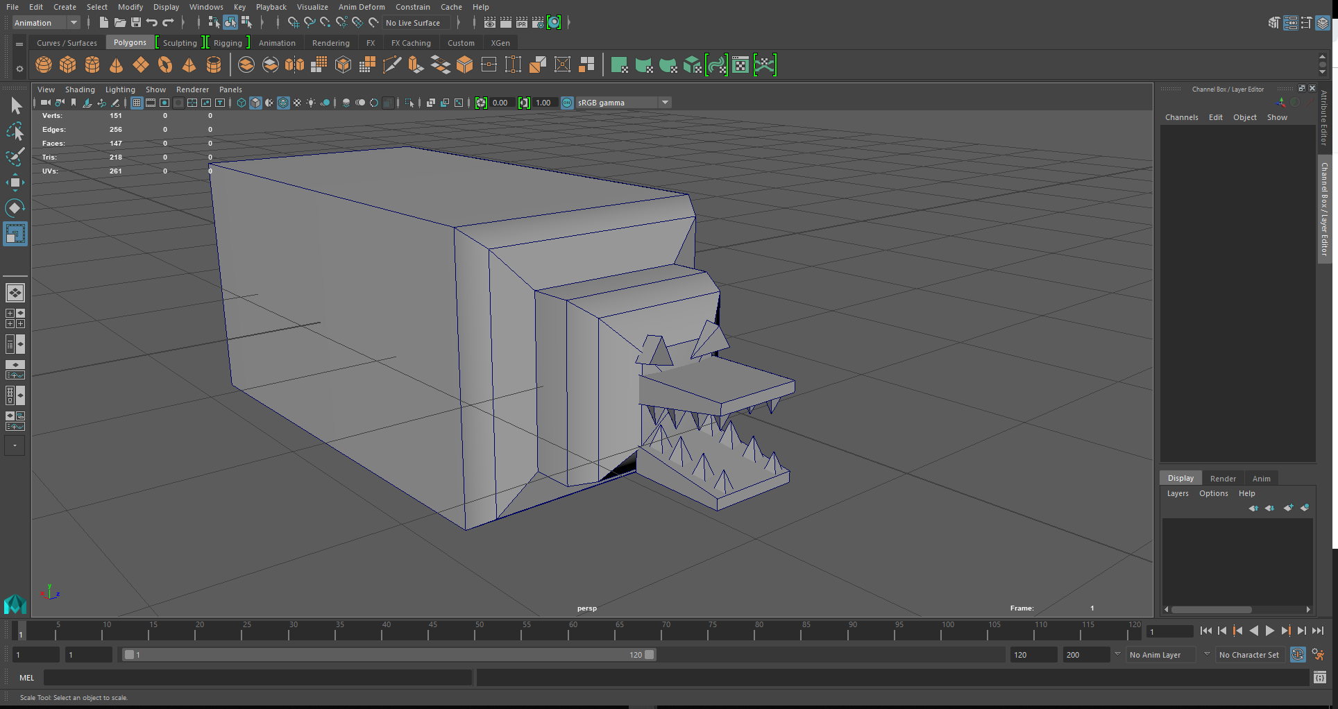The height and width of the screenshot is (709, 1338).
Task: Click the MEL command line input
Action: 257,678
